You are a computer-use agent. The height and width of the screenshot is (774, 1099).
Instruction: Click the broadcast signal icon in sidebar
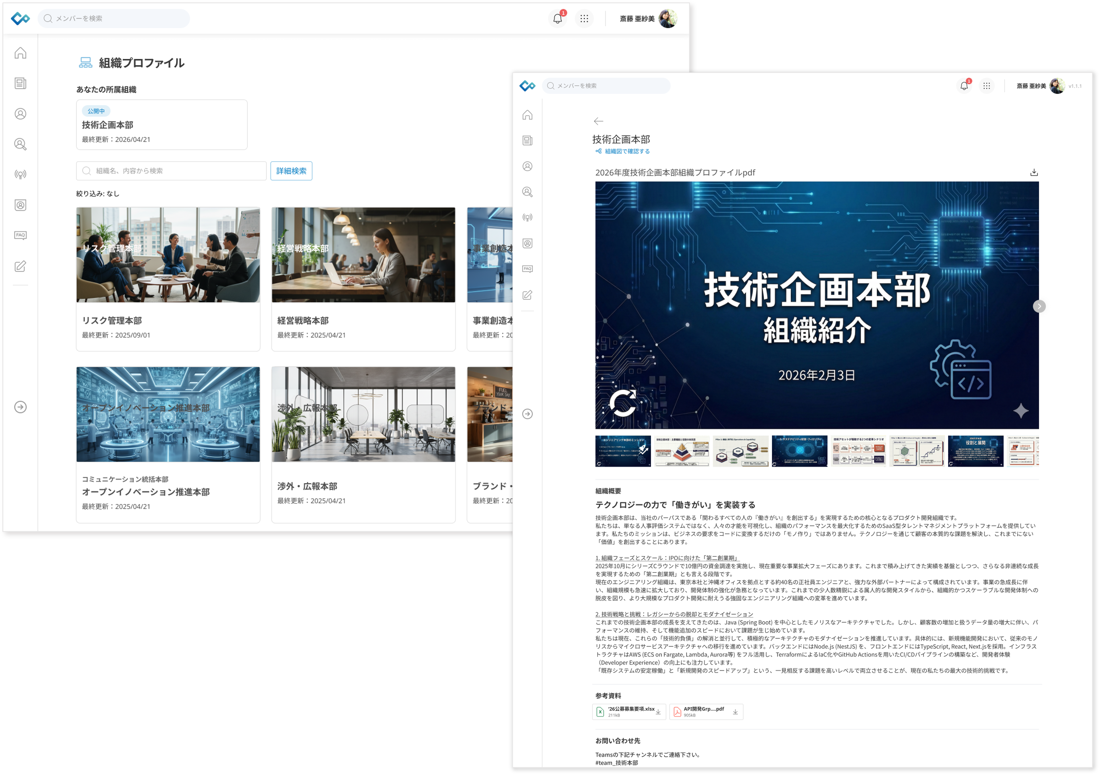tap(20, 174)
